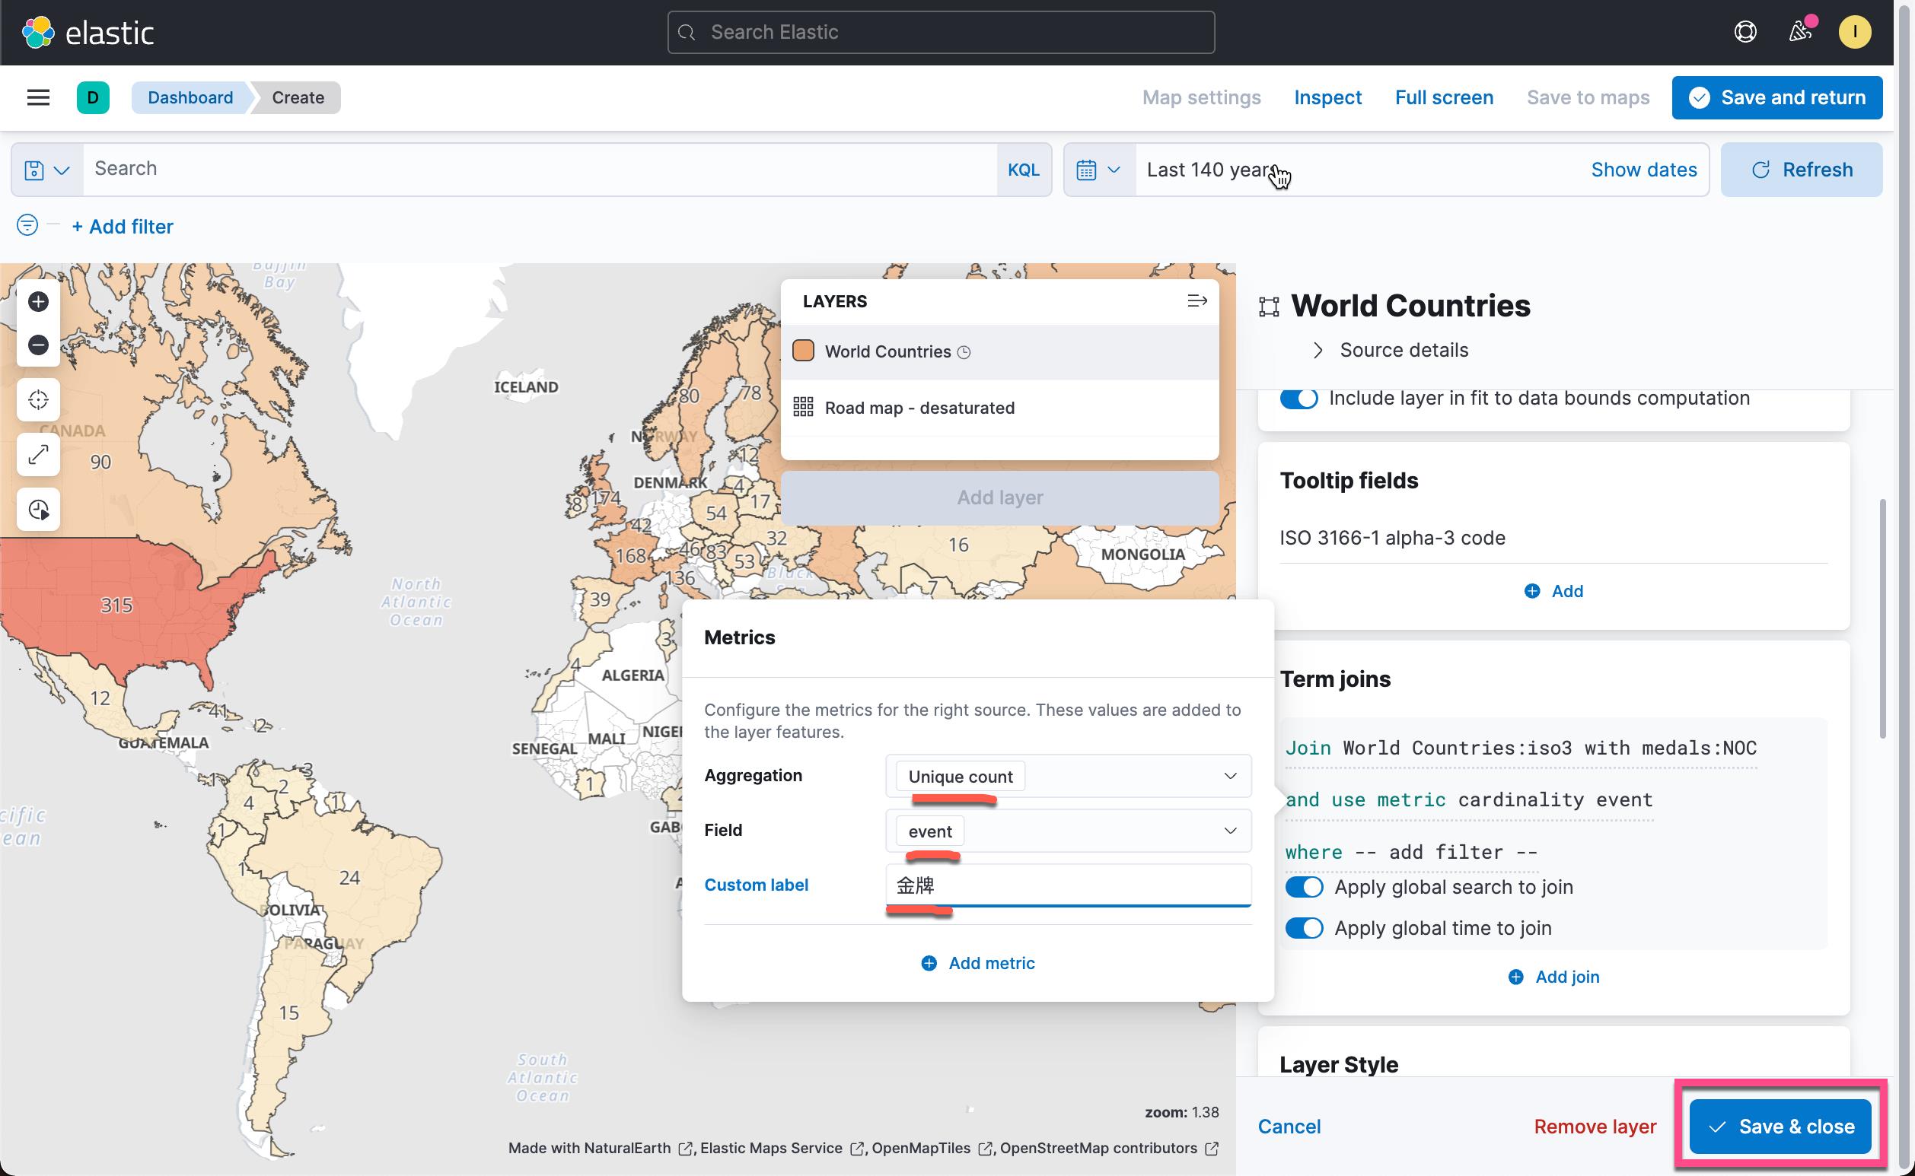Click the join expression World Countries:iso3 with medals:NOC
Image resolution: width=1915 pixels, height=1176 pixels.
pos(1521,749)
